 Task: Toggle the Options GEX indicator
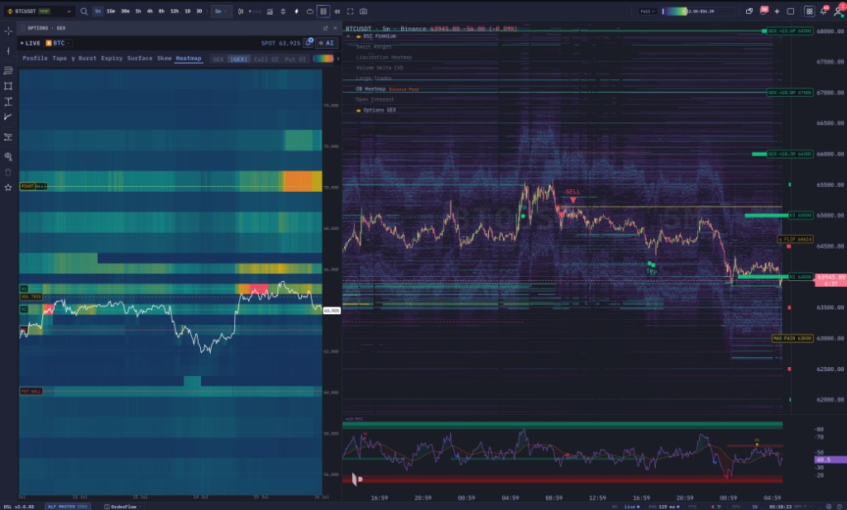379,110
